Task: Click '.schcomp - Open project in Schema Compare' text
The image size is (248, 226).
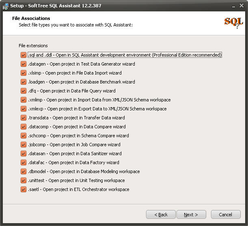Action: click(78, 136)
